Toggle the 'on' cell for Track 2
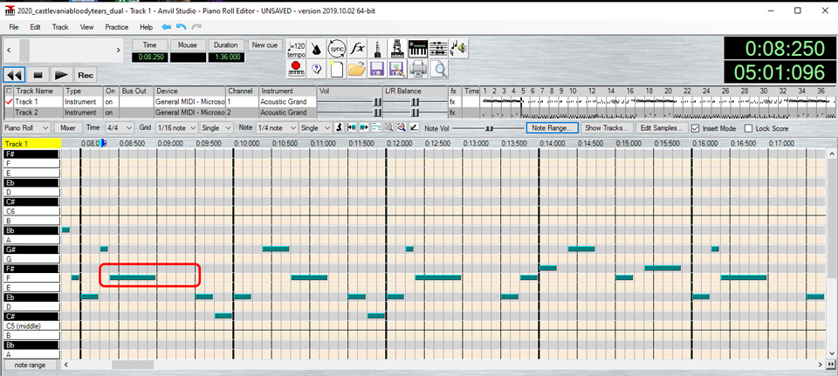Screen dimensions: 838x376 click(111, 113)
